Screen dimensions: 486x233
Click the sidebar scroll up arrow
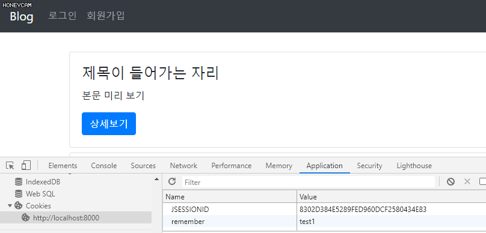156,179
